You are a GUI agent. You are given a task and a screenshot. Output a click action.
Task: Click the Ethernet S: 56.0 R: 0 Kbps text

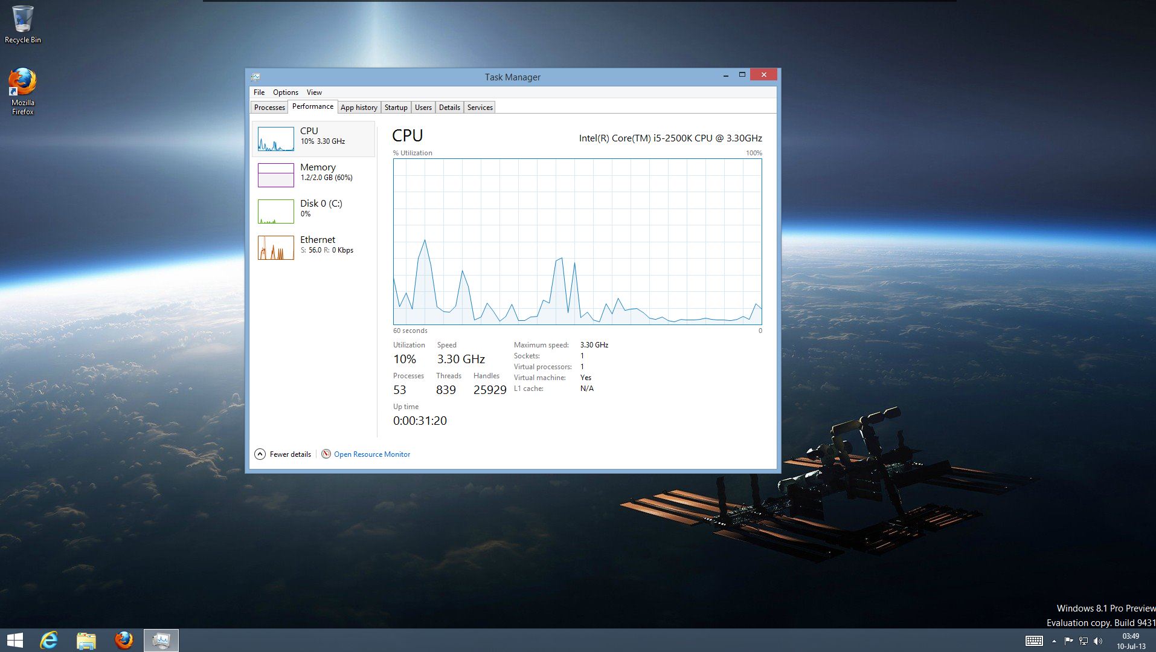[327, 250]
